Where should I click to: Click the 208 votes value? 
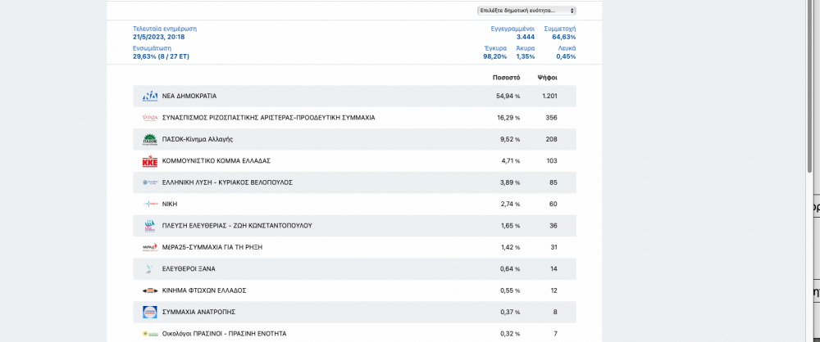coord(551,139)
